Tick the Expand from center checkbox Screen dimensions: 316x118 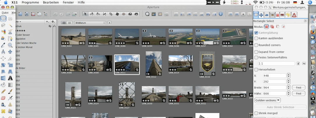tap(256, 51)
